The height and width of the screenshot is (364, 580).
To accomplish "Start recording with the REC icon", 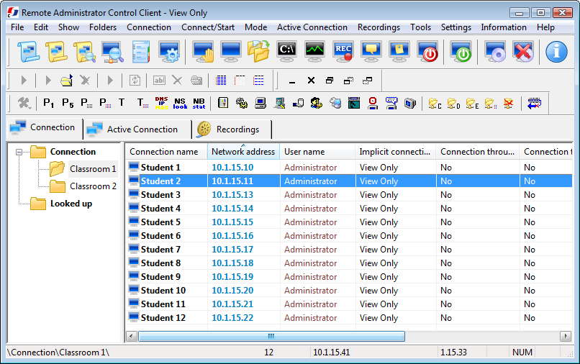I will click(x=343, y=51).
